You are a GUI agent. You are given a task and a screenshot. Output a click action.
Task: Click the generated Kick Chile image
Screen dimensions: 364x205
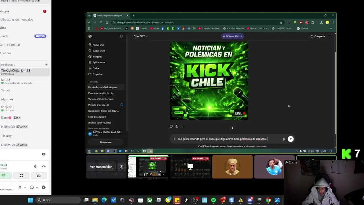pyautogui.click(x=209, y=81)
